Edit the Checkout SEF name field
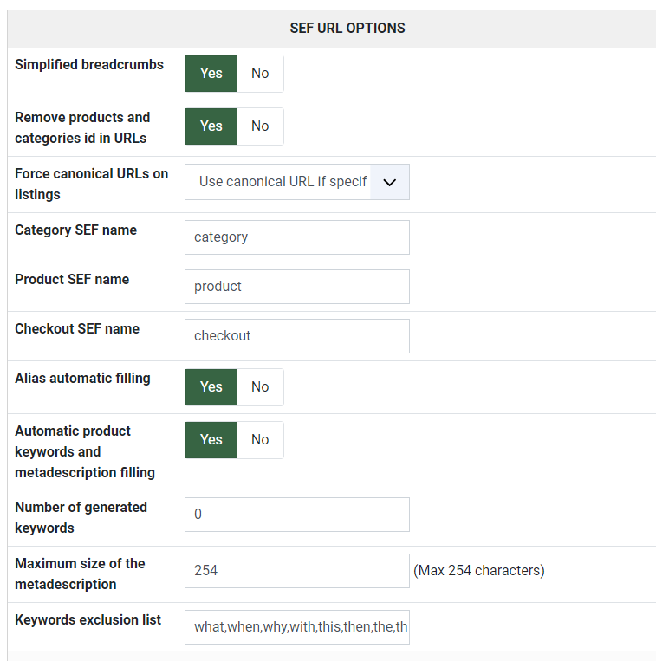 pos(296,336)
